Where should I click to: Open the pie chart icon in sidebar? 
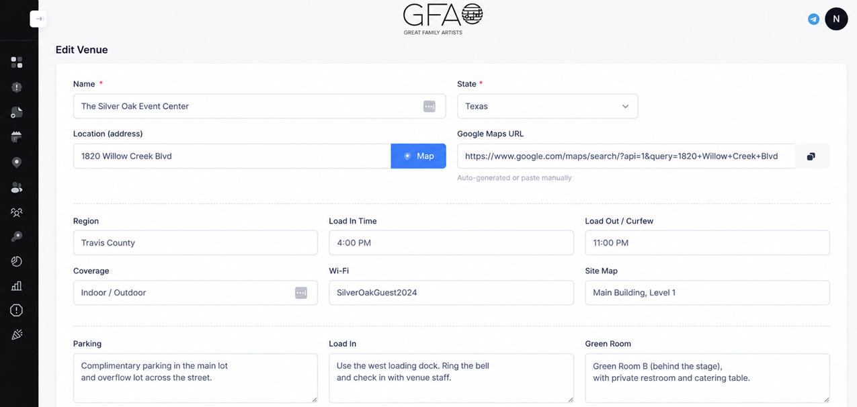point(17,261)
